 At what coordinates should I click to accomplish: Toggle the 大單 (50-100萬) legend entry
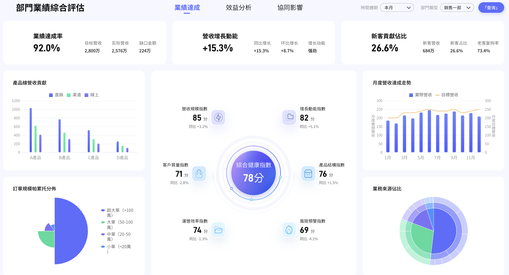coord(117,225)
